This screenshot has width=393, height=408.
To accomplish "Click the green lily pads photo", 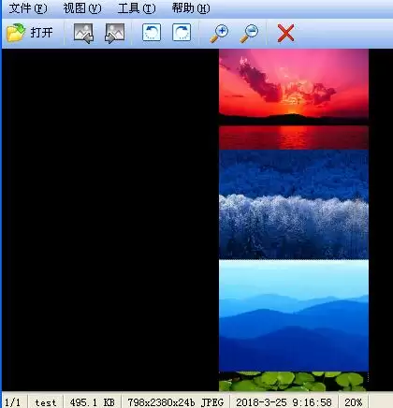I will [x=294, y=381].
